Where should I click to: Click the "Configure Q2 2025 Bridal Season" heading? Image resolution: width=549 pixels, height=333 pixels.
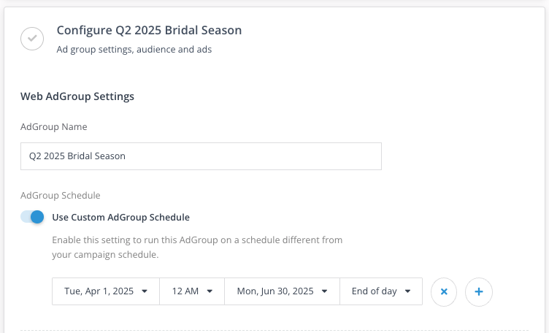point(149,31)
